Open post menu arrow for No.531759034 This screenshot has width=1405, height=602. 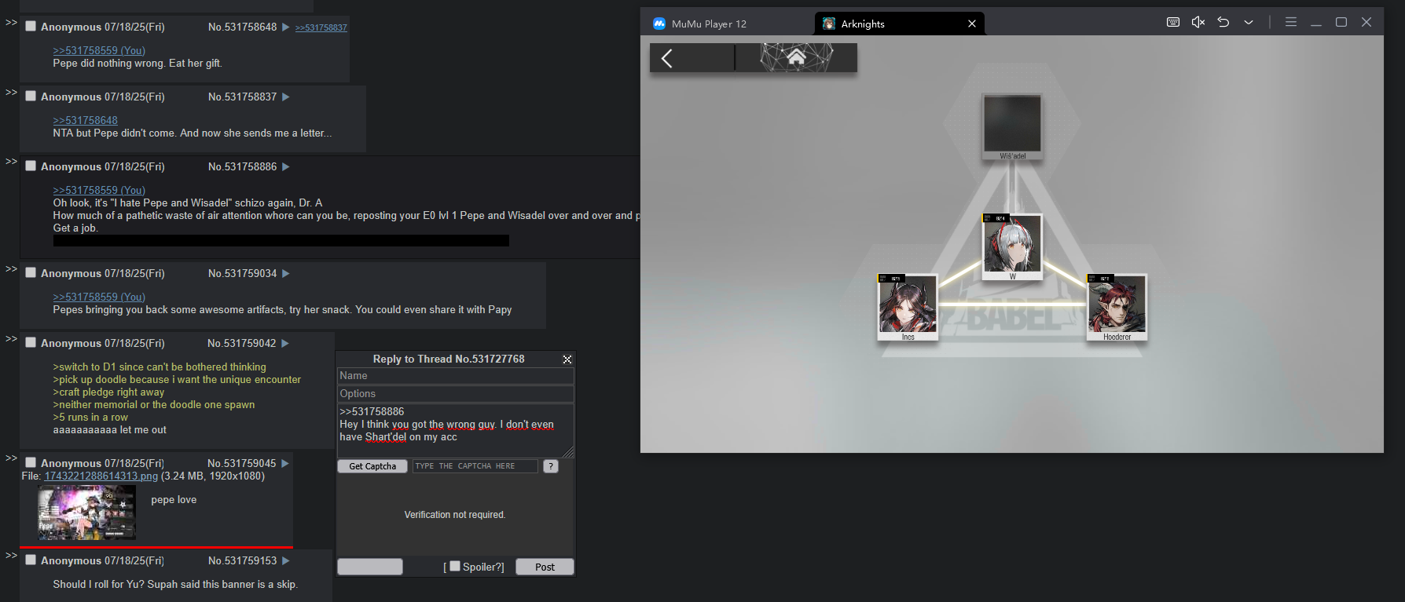(286, 274)
